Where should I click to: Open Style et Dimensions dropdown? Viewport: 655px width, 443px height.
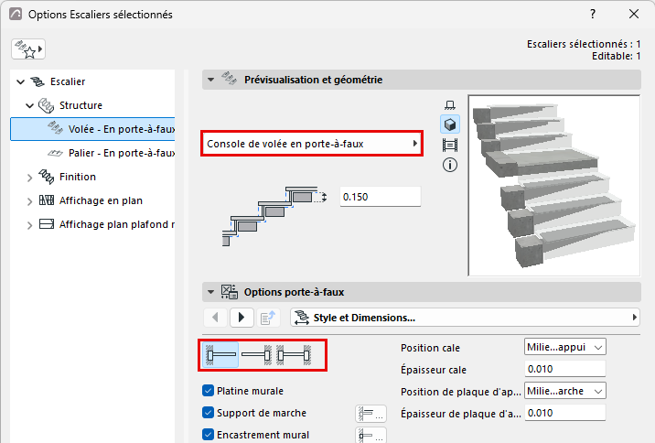coord(465,318)
